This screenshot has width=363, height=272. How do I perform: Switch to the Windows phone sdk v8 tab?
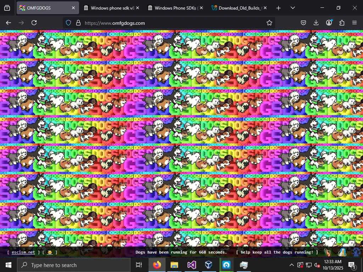click(111, 8)
